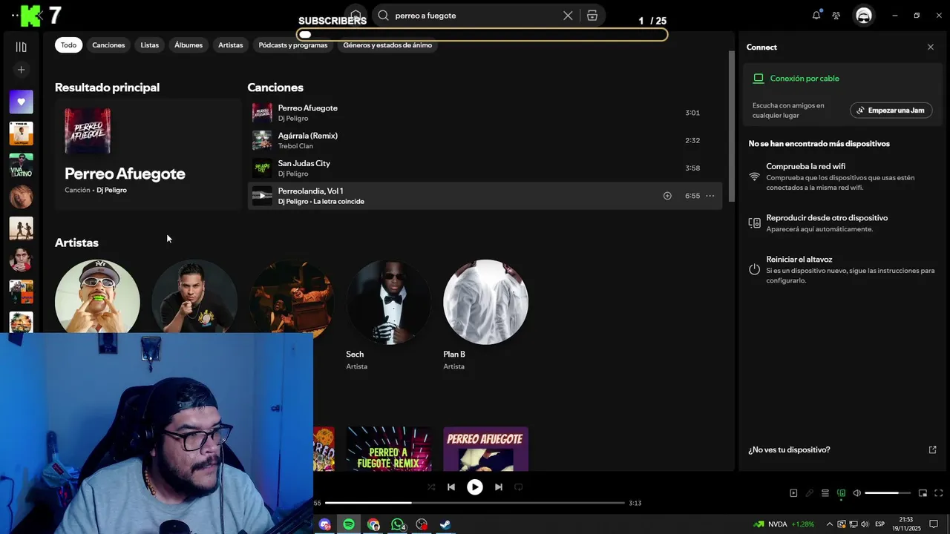The width and height of the screenshot is (950, 534).
Task: Open Your Library in the sidebar
Action: tap(21, 47)
